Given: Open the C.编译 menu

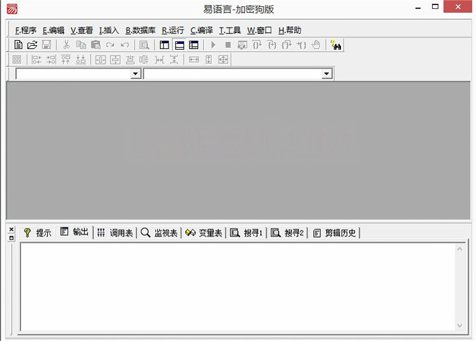Looking at the screenshot, I should pos(201,31).
